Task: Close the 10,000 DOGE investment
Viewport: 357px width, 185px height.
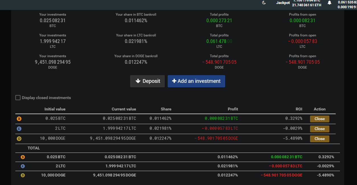Action: point(319,139)
